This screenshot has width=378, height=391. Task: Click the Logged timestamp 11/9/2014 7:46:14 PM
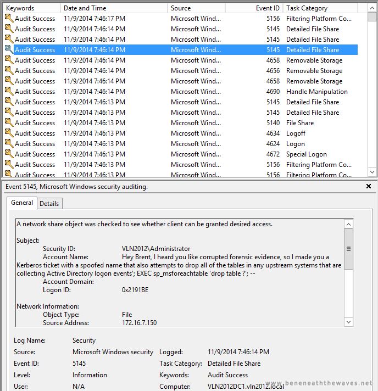click(x=238, y=352)
